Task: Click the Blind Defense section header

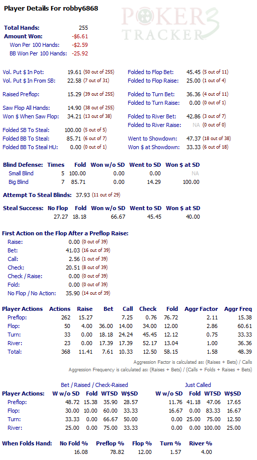Action: pyautogui.click(x=23, y=165)
